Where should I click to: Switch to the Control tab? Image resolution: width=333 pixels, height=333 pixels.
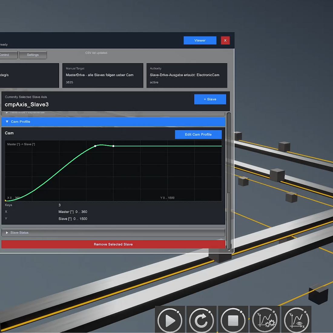(x=8, y=55)
